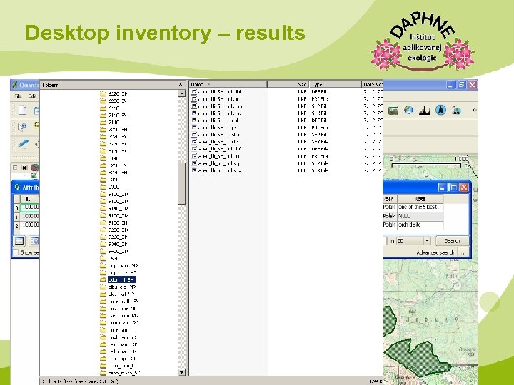514x385 pixels.
Task: Click the pencil Toggle Editing icon
Action: [x=23, y=143]
